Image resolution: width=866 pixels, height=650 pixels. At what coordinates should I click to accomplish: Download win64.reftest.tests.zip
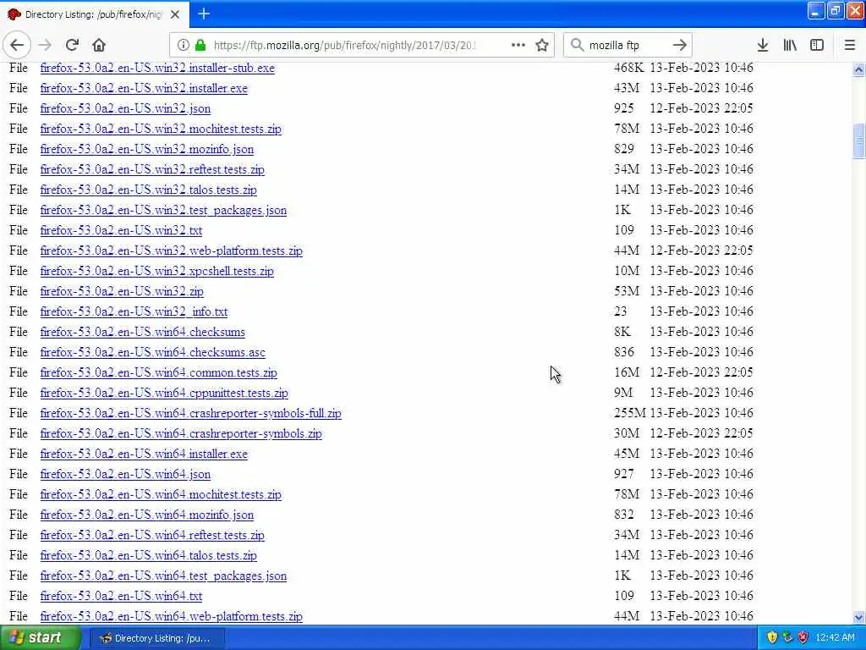152,535
